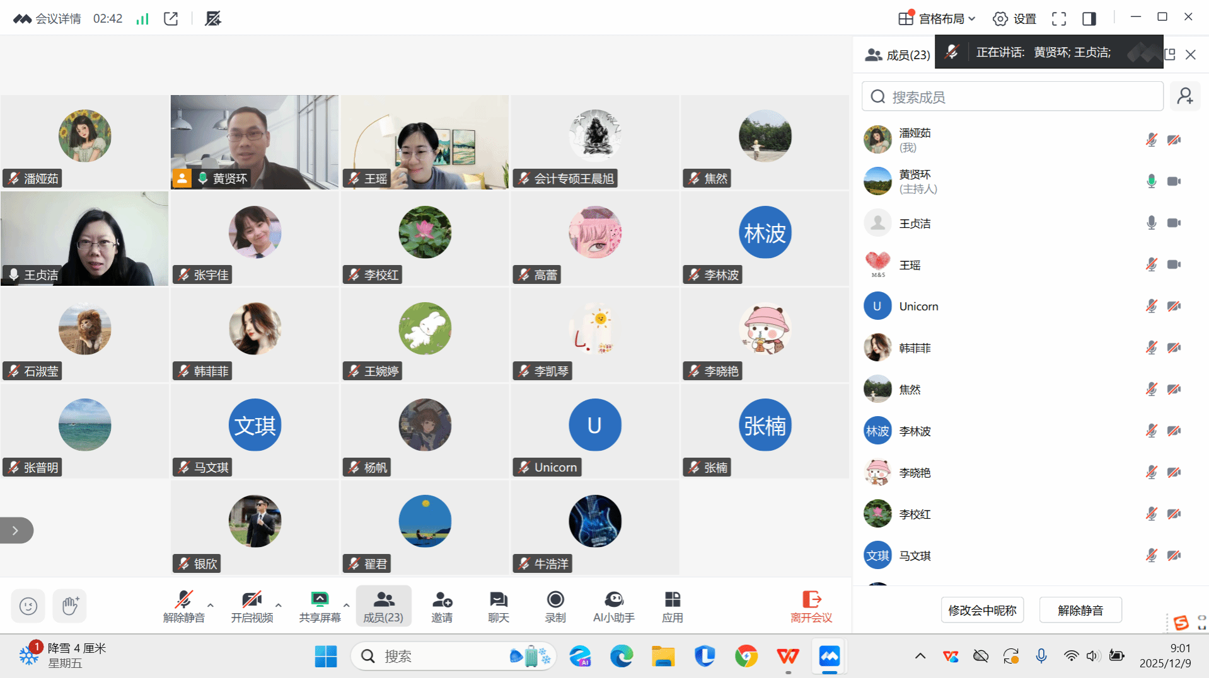This screenshot has width=1209, height=678.
Task: Click the add member icon beside search
Action: [1184, 96]
